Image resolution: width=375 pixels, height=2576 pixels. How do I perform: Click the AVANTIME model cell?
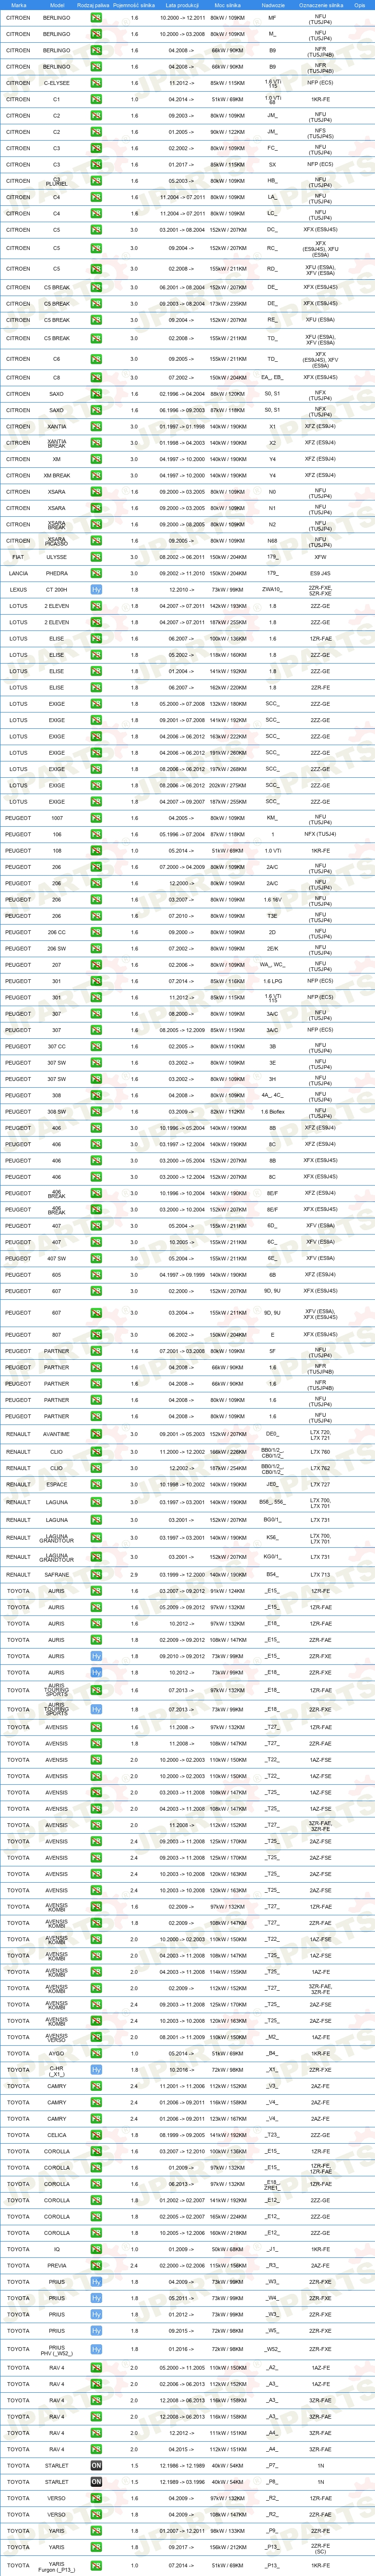click(57, 1434)
